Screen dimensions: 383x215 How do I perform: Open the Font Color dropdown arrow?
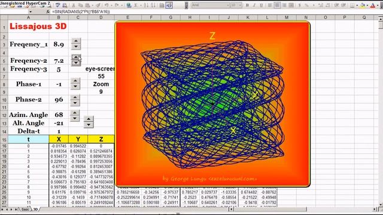click(x=378, y=5)
